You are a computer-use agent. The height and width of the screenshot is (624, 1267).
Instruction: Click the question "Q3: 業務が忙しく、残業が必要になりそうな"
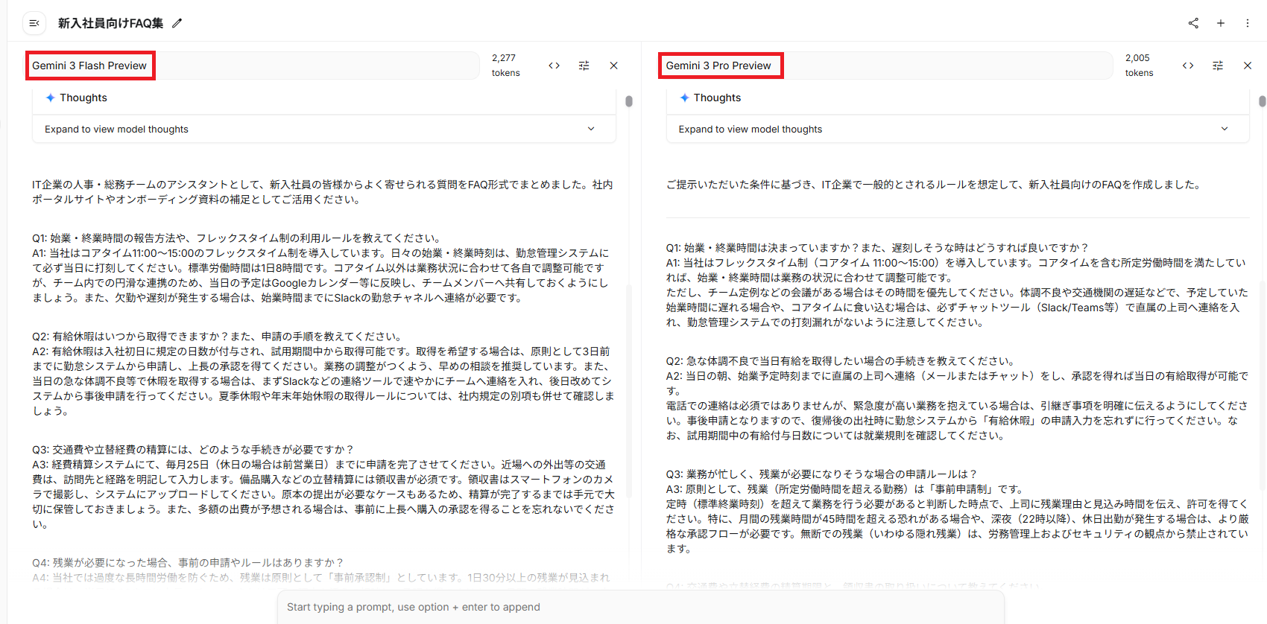tap(821, 474)
